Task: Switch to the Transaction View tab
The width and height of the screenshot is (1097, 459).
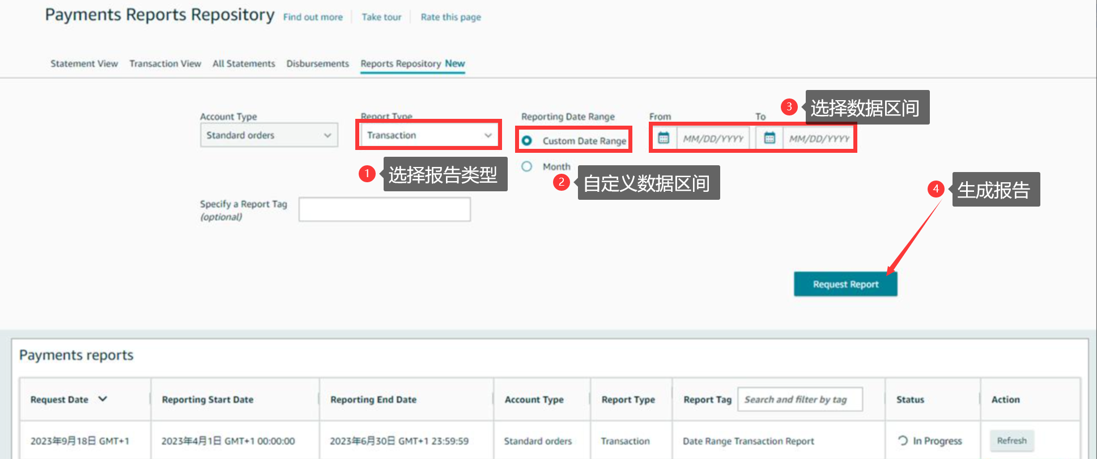Action: [165, 63]
